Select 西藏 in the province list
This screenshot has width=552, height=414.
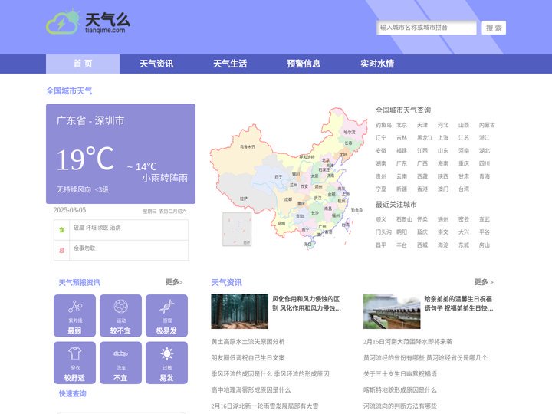point(422,176)
